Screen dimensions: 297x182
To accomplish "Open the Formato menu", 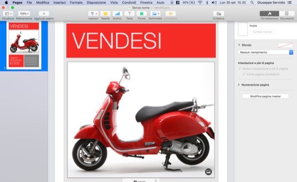I will click(x=76, y=2).
